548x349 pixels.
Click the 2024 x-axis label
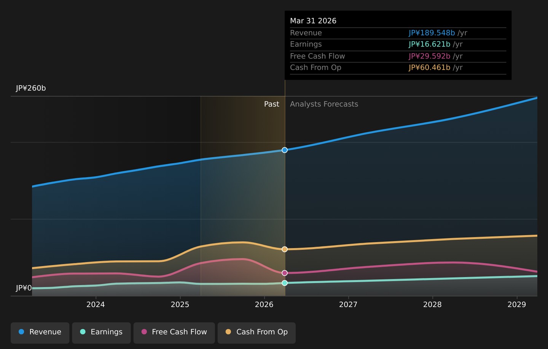click(96, 305)
